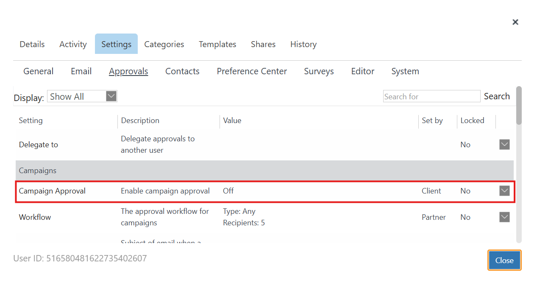Click 'The approval workflow for campaigns' description
The width and height of the screenshot is (537, 286).
(165, 217)
